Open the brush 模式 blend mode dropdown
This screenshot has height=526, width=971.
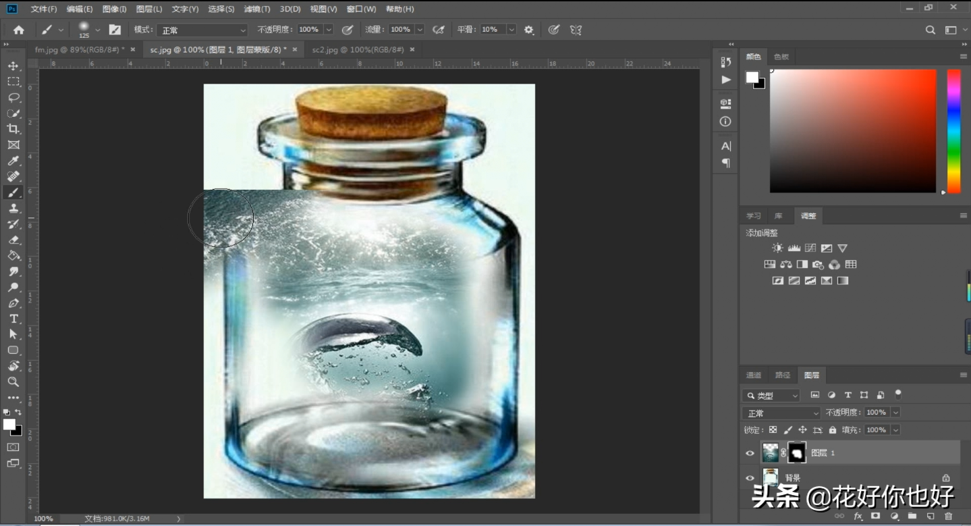click(x=201, y=30)
